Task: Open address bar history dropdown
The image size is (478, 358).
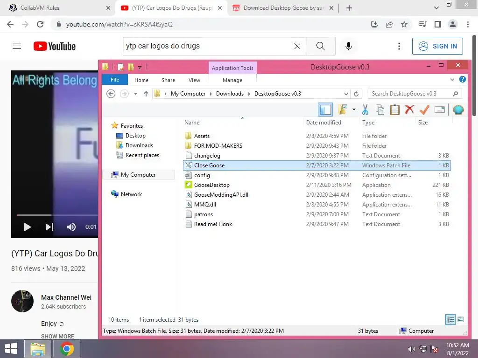Action: click(x=346, y=94)
